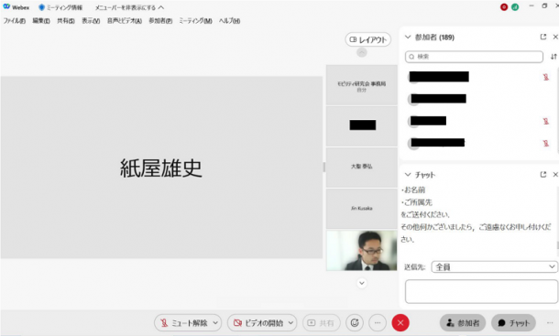Open the more options ellipsis button
Screen dimensions: 559x336
click(x=378, y=323)
